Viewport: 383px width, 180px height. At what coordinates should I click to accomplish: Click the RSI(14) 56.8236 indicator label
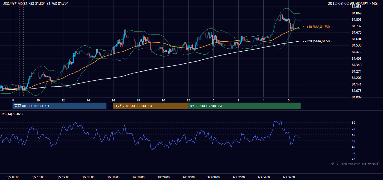pos(13,114)
